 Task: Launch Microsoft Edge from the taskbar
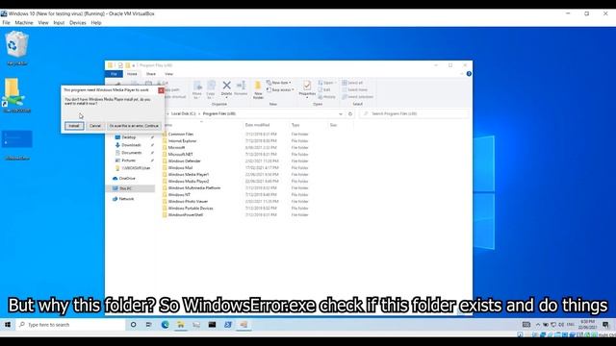165,325
